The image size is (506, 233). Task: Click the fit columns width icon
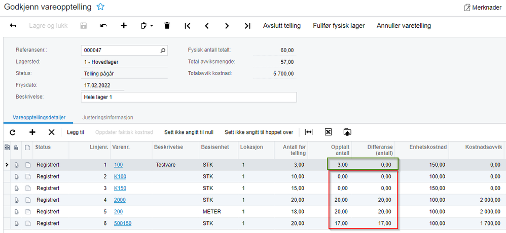tap(309, 132)
